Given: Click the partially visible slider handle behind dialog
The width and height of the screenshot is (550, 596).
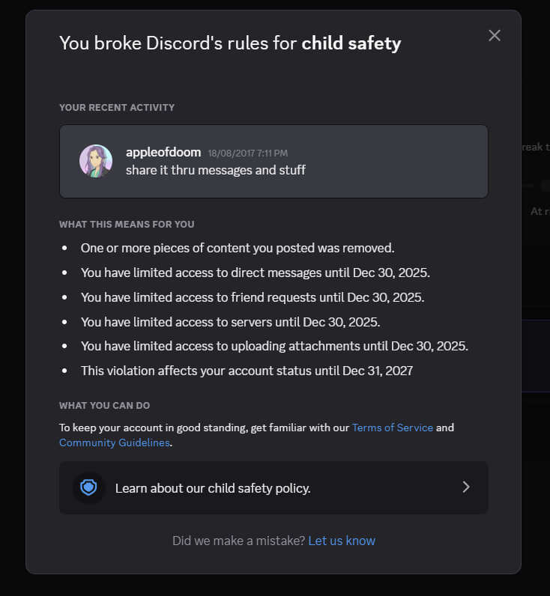Looking at the screenshot, I should (x=546, y=185).
